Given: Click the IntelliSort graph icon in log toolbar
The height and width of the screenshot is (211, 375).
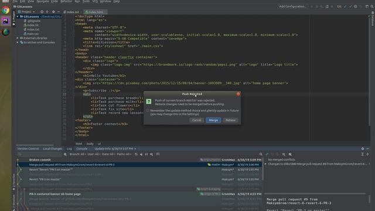Looking at the screenshot, I should 146,154.
